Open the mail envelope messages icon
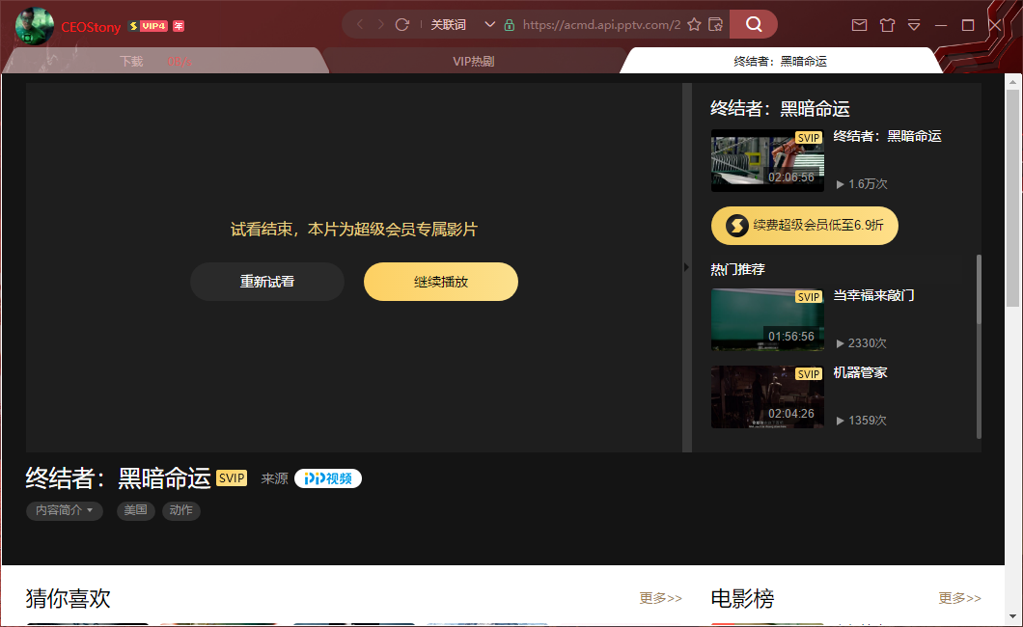Viewport: 1023px width, 627px height. tap(859, 25)
